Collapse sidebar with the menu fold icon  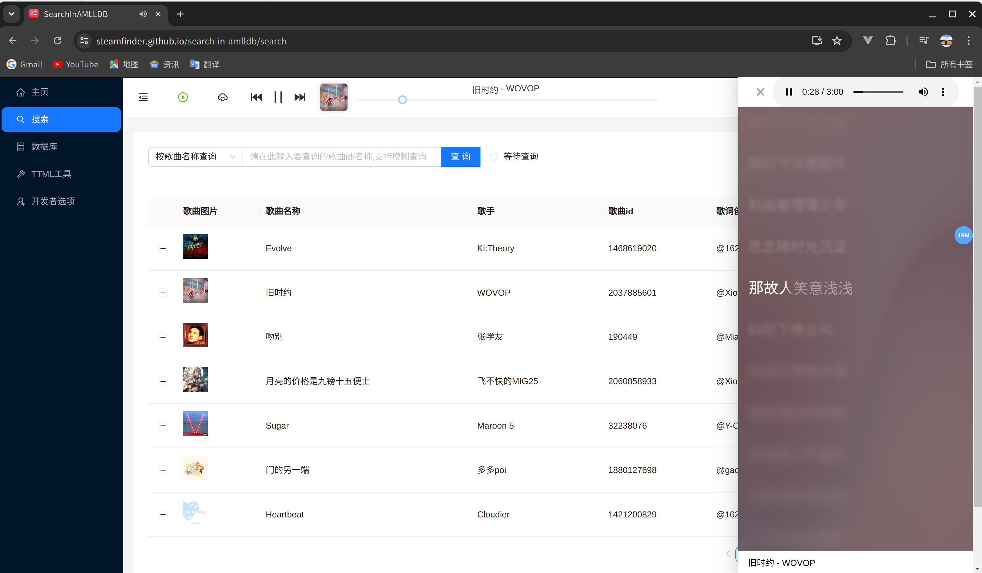(143, 97)
